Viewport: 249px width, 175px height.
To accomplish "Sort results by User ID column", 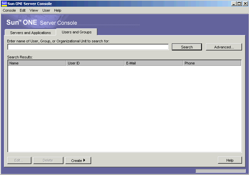I will 95,63.
